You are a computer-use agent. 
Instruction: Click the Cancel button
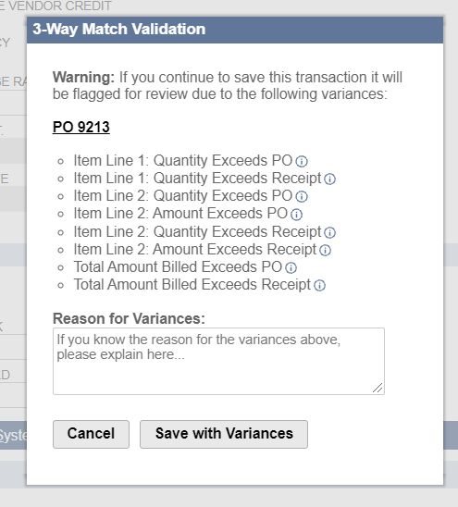click(x=91, y=434)
